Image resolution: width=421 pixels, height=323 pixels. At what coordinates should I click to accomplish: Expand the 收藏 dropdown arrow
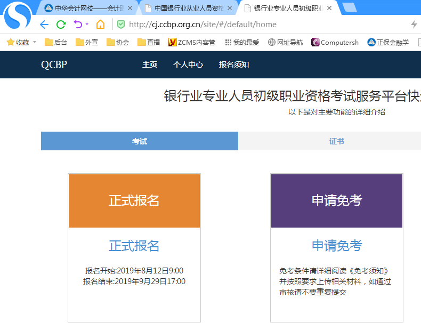pos(35,42)
